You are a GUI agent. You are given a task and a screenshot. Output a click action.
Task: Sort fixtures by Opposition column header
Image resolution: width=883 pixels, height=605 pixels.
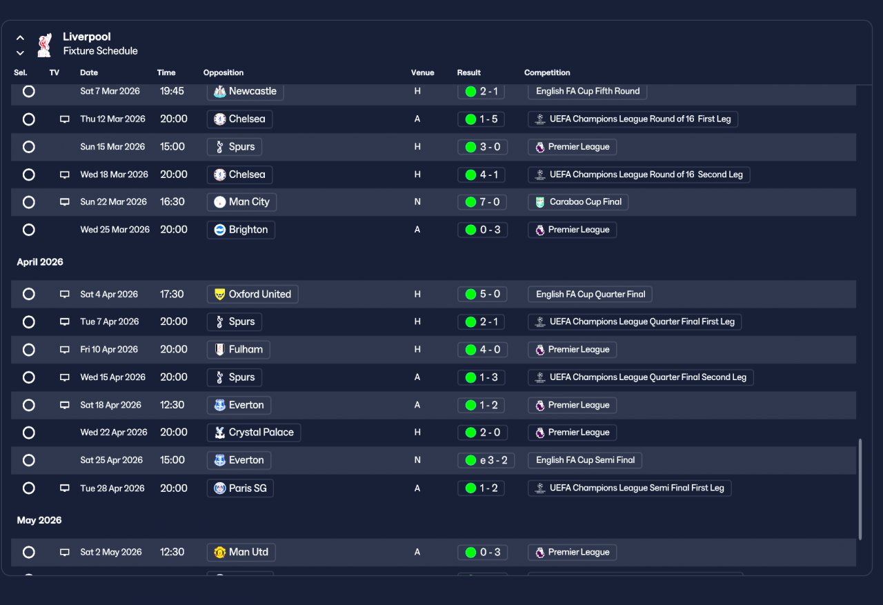tap(224, 72)
